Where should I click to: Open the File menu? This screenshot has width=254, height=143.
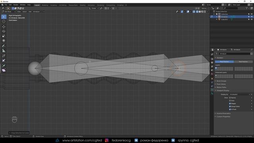pos(6,5)
